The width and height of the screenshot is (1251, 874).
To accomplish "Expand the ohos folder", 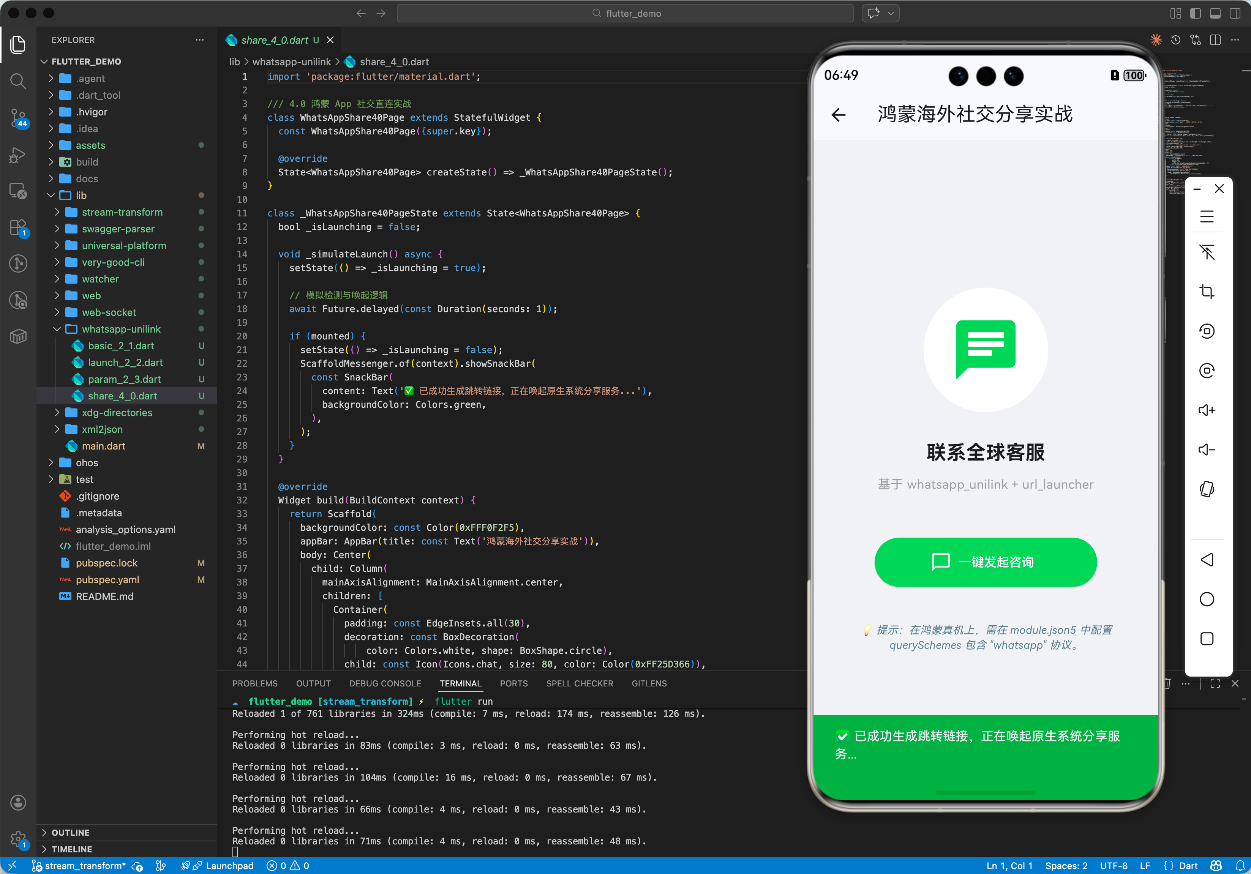I will 87,462.
